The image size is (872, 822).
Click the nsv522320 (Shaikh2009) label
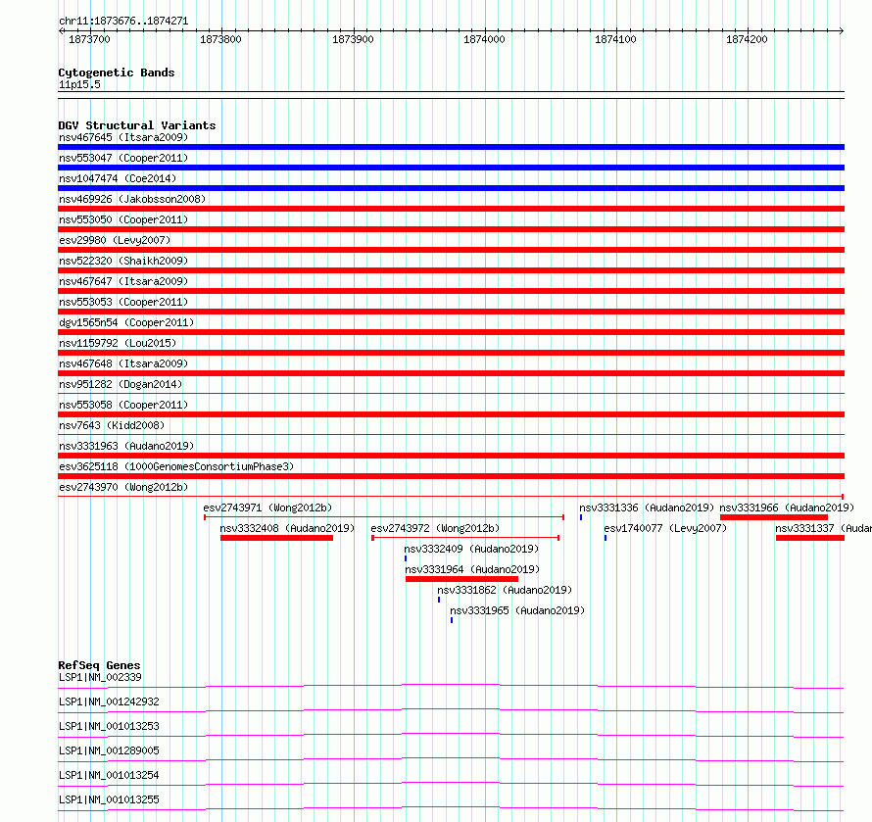tap(123, 261)
